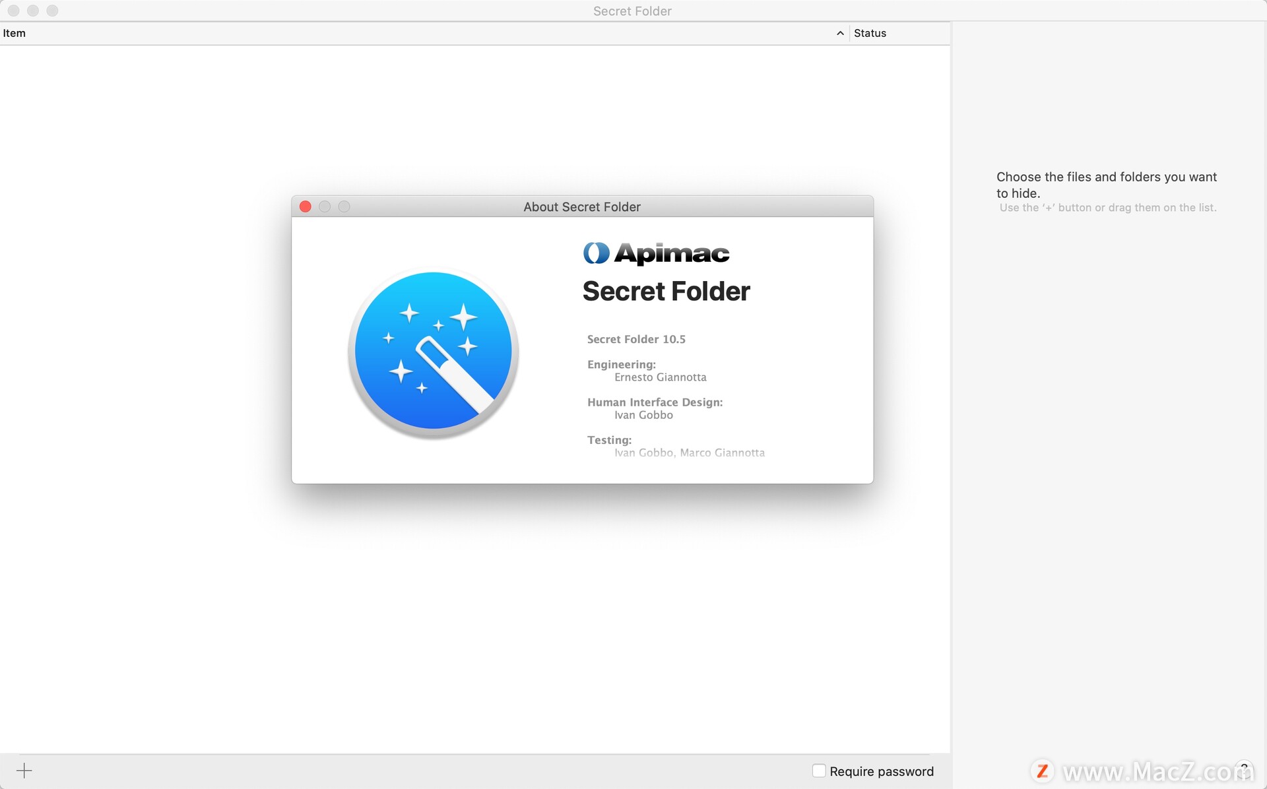
Task: Click the main window minimize button
Action: (x=33, y=11)
